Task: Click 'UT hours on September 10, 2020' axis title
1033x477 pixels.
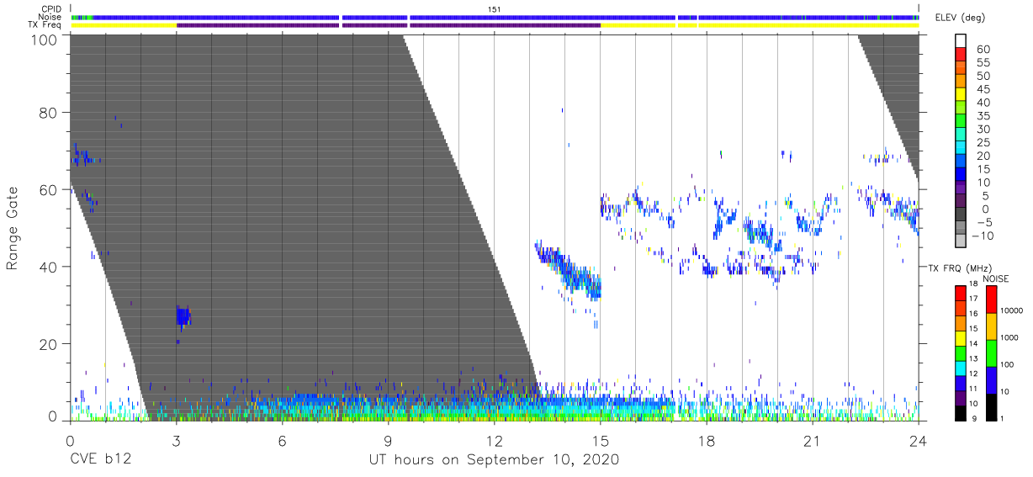Action: (494, 460)
